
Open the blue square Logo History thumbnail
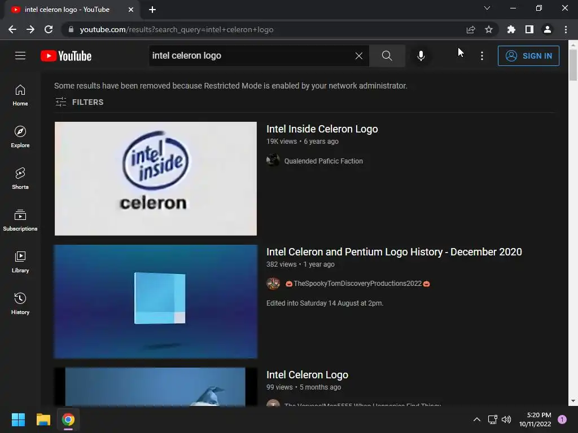coord(156,302)
